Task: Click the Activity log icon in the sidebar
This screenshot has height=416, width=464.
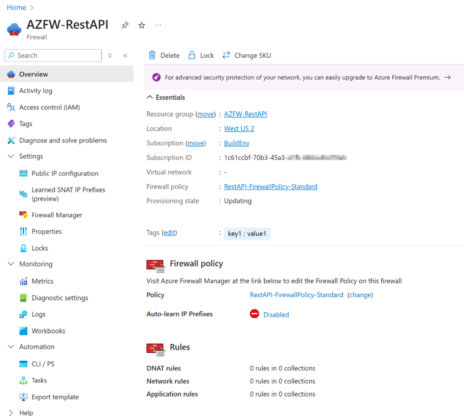Action: (11, 91)
